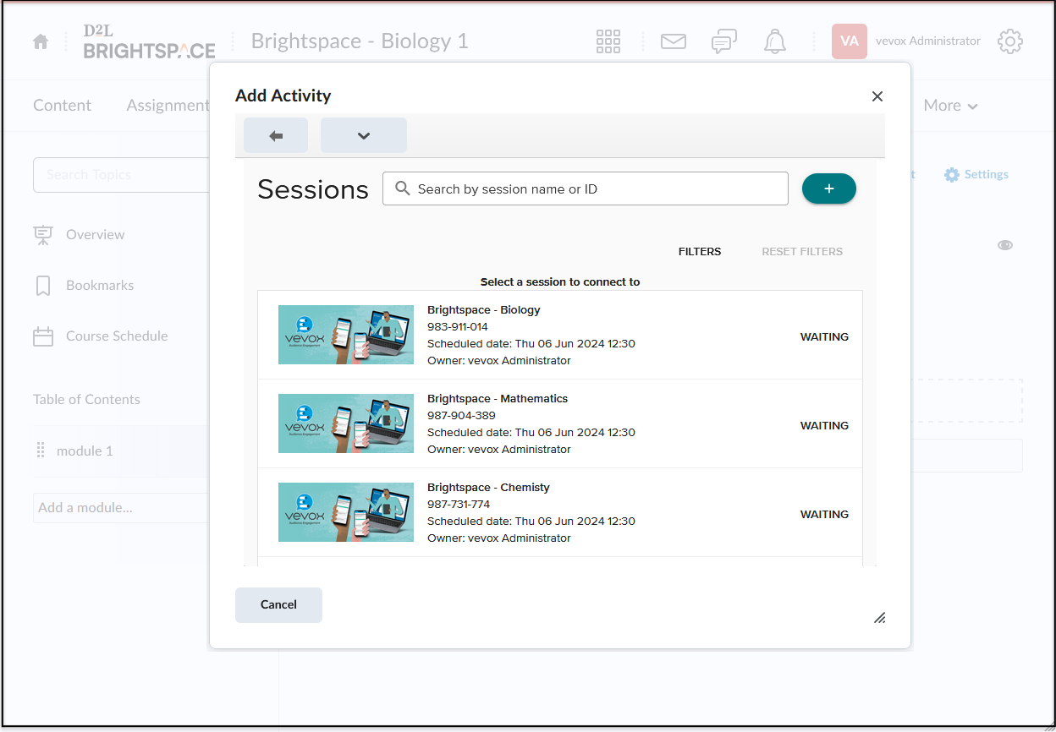This screenshot has height=732, width=1056.
Task: Click the home icon in the navbar
Action: [x=40, y=41]
